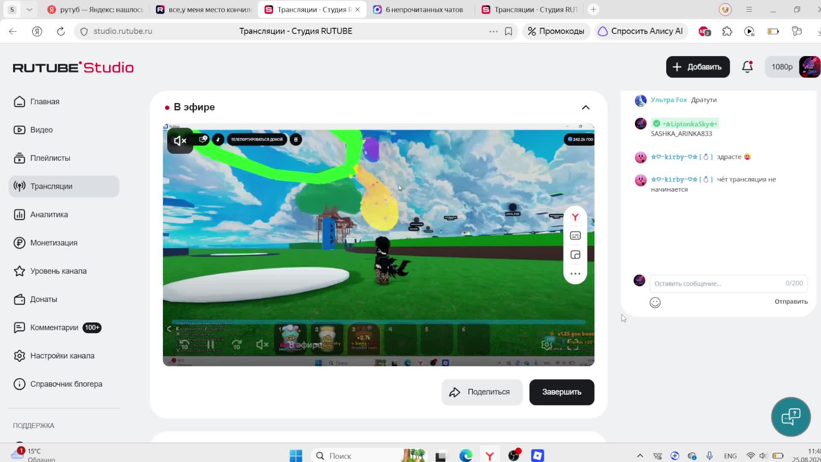Open the Windows Start menu

coord(296,456)
